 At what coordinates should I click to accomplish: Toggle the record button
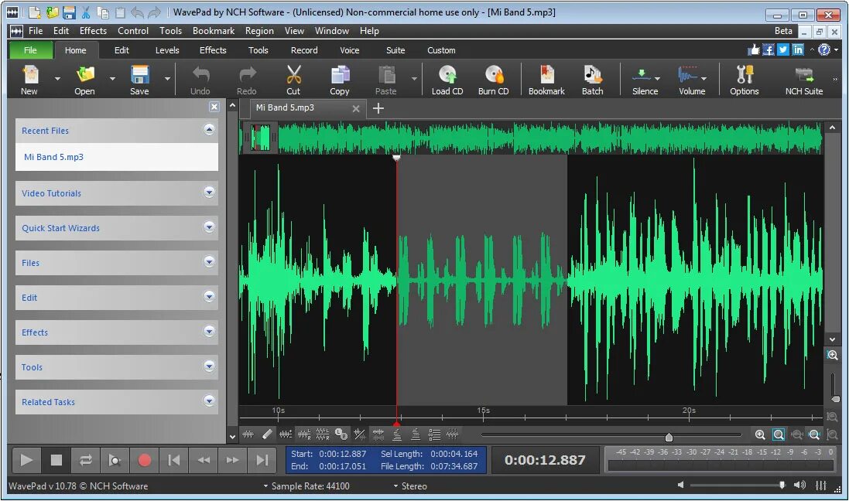click(144, 460)
